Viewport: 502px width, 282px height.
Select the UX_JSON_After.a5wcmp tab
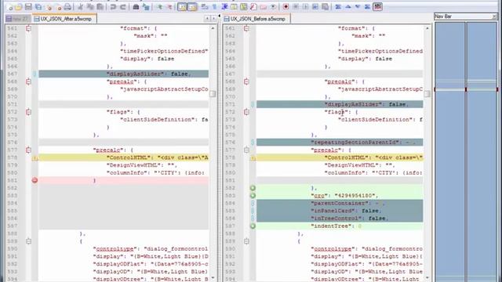(64, 19)
